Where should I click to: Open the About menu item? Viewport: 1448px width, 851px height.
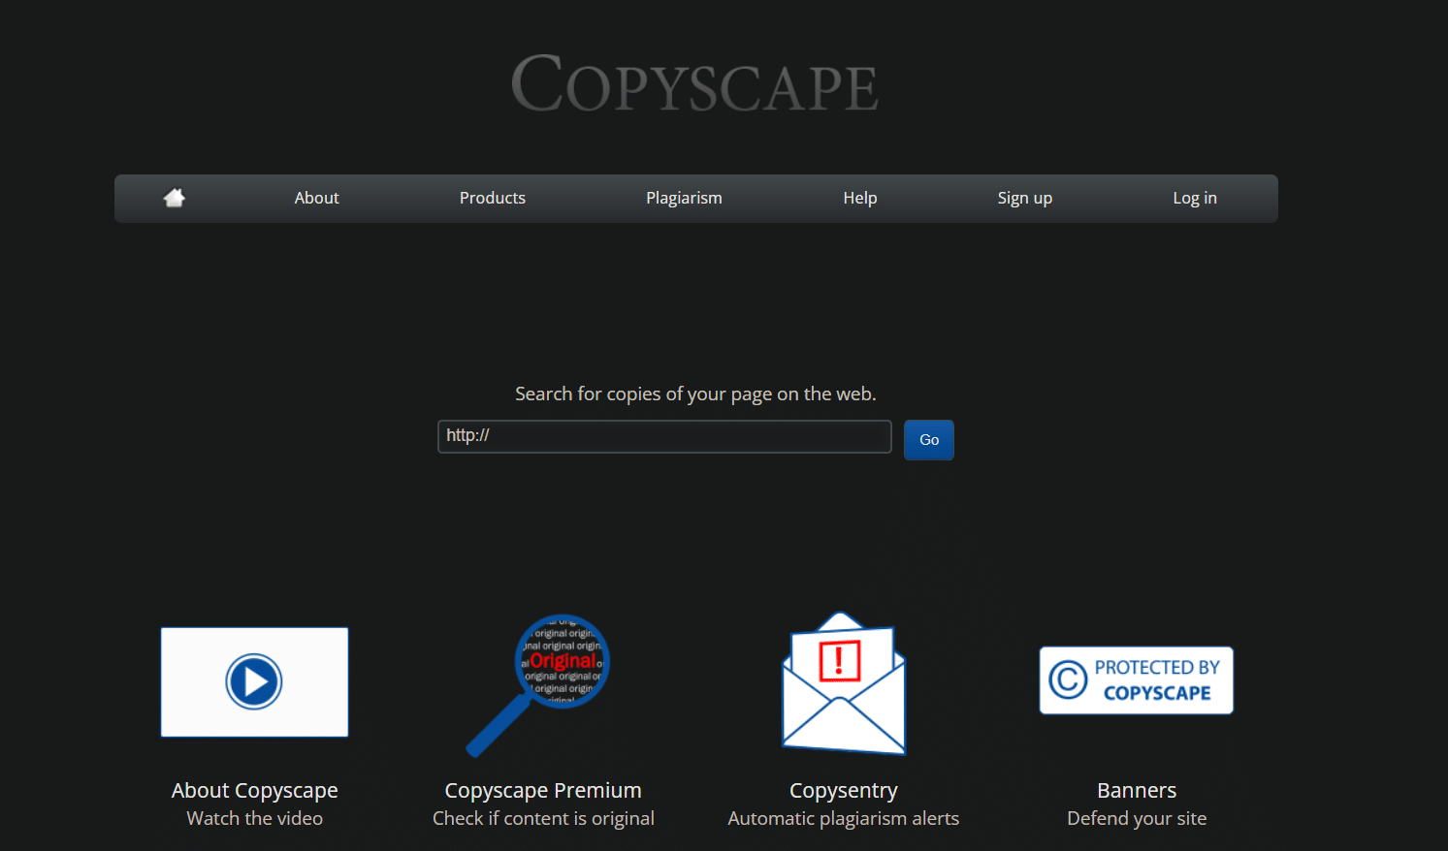click(317, 198)
